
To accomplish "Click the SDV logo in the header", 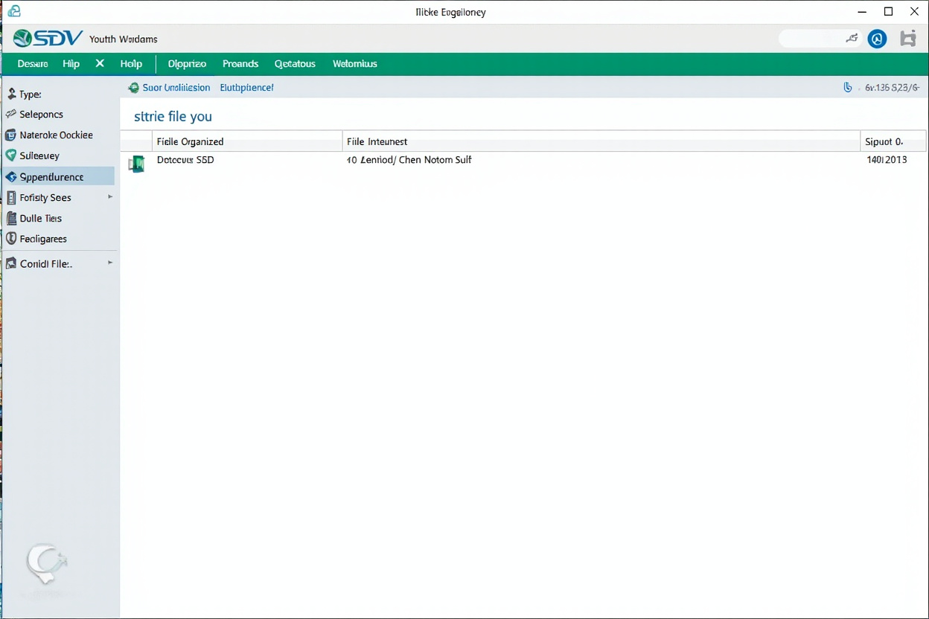I will [47, 39].
